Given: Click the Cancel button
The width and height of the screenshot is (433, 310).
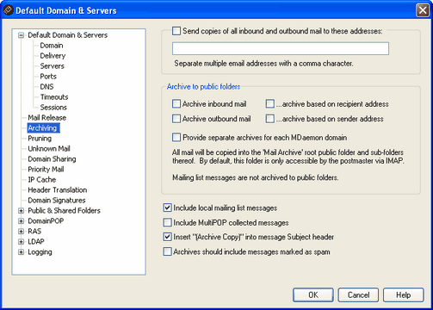Looking at the screenshot, I should 358,294.
